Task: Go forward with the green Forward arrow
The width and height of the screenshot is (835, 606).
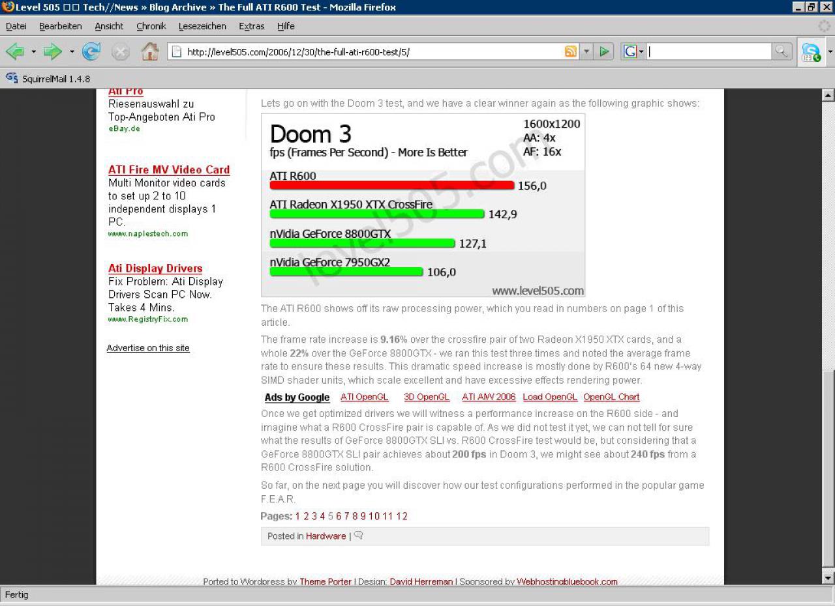Action: (x=52, y=51)
